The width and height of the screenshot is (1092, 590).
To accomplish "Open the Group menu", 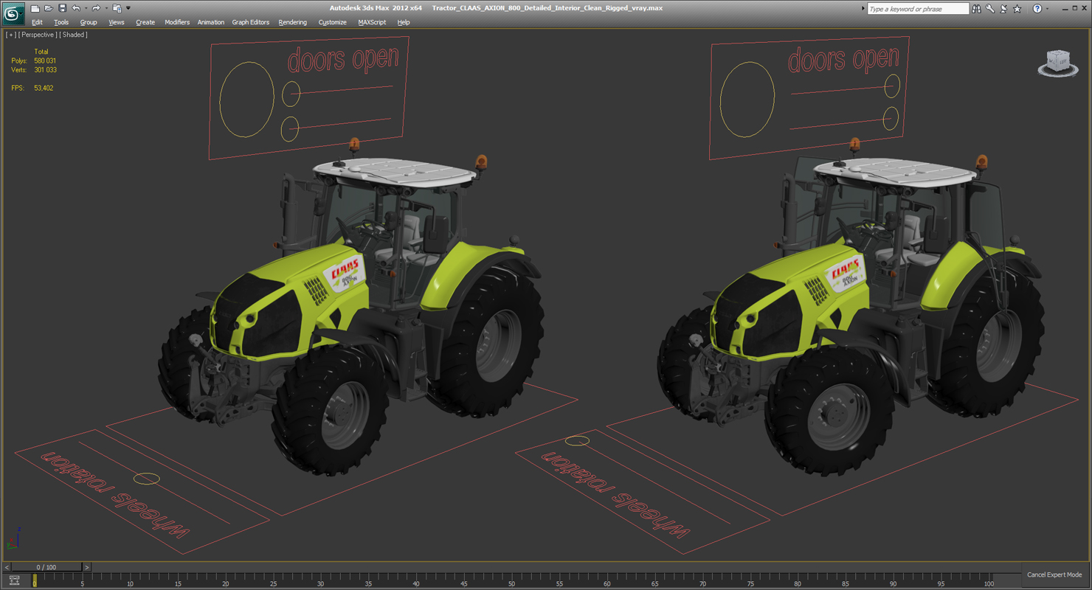I will click(89, 22).
